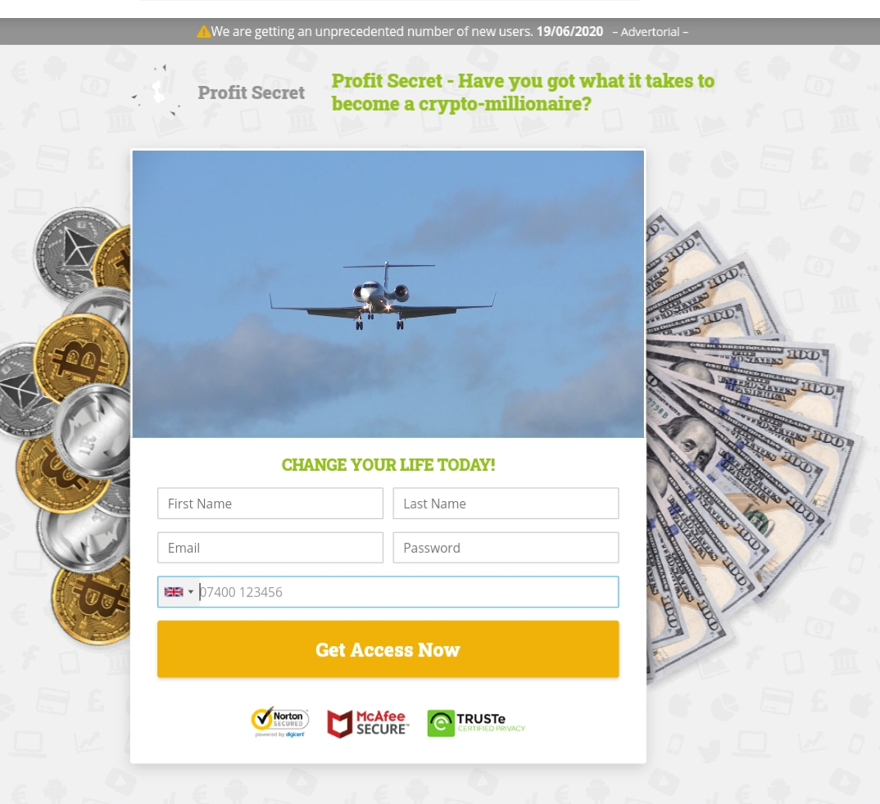Click the yellow warning triangle icon
Screen dimensions: 880x804
pos(203,31)
